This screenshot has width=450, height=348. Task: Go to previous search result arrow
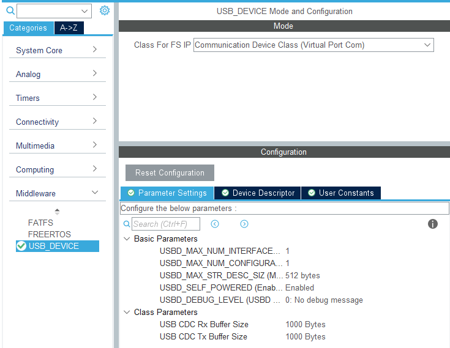pos(215,224)
